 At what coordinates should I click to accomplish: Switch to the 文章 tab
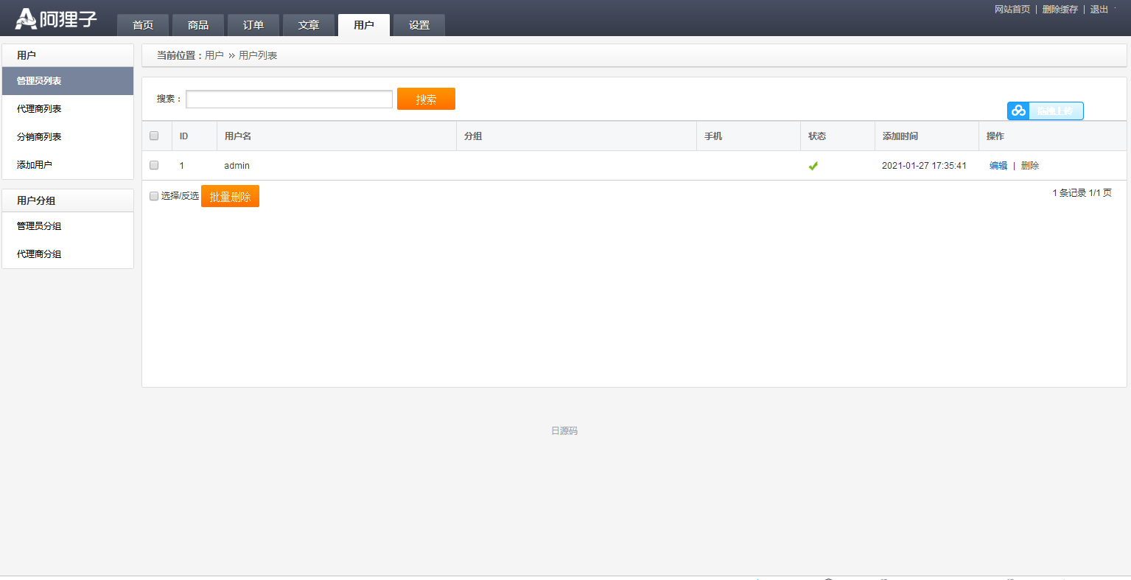coord(309,24)
